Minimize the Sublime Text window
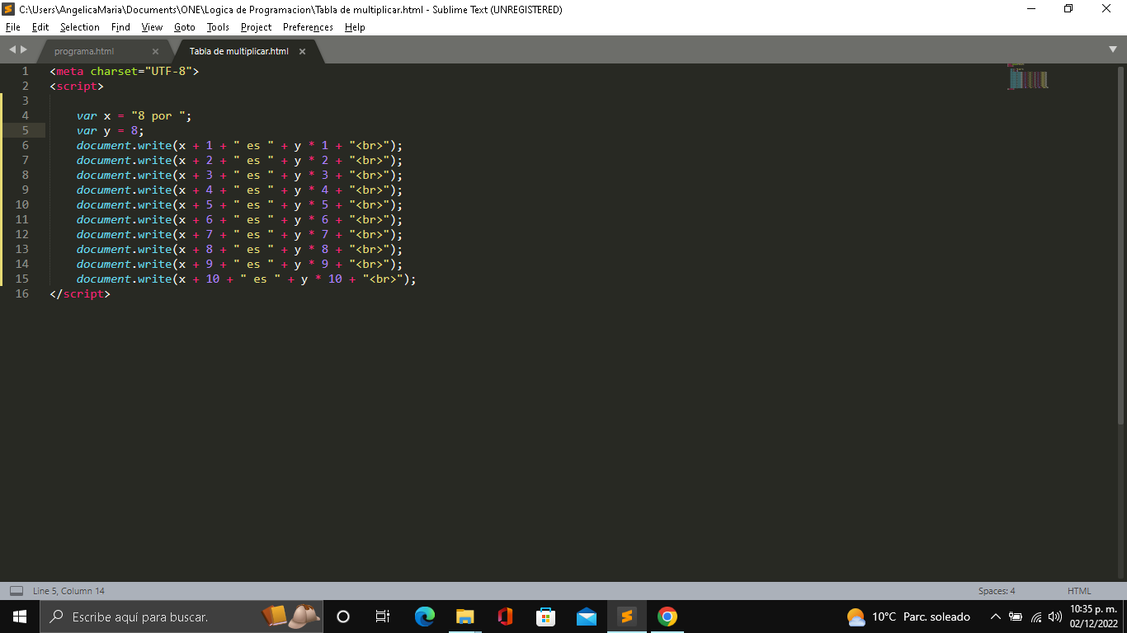Screen dimensions: 1127x633 [x=1031, y=9]
